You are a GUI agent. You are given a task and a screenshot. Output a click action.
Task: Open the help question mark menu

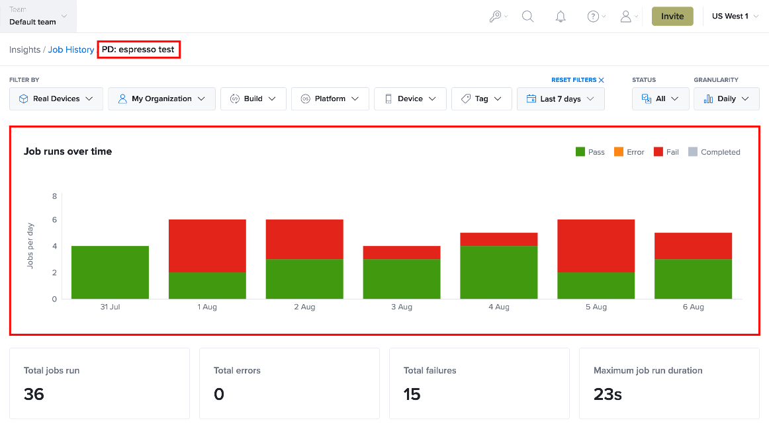point(596,17)
